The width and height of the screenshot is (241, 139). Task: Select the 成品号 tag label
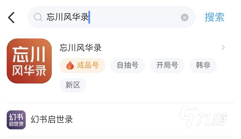(x=88, y=65)
